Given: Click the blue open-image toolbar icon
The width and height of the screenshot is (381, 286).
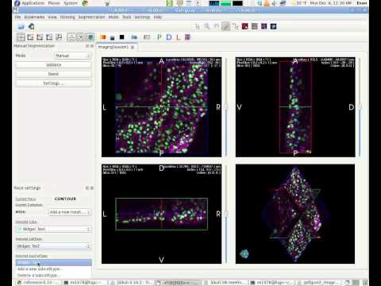Looking at the screenshot, I should pos(21,26).
